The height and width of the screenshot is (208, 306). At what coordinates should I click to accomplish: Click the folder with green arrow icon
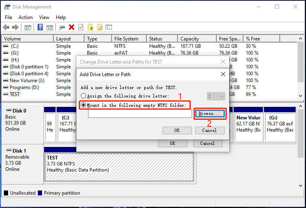click(90, 27)
